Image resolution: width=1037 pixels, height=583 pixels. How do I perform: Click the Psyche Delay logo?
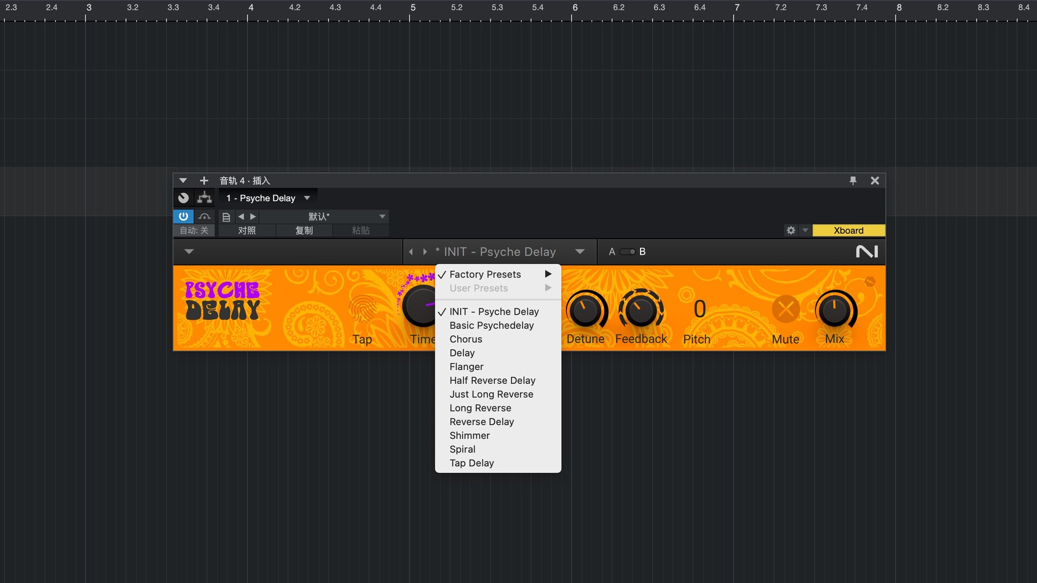point(222,301)
